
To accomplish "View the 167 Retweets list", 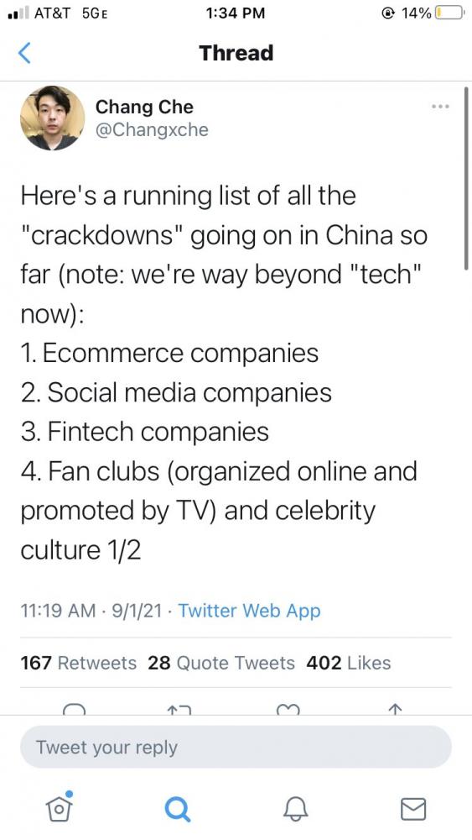I will click(x=79, y=663).
